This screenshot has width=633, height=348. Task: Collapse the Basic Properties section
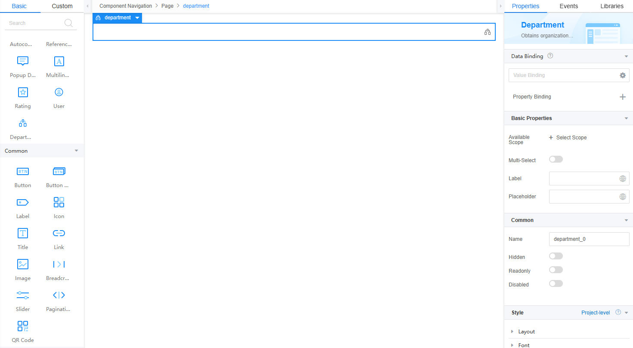coord(626,118)
